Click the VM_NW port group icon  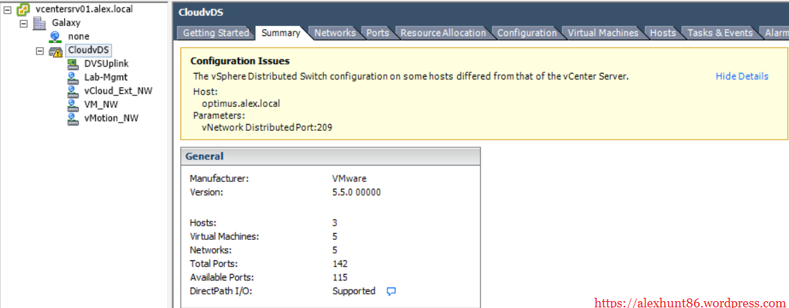click(x=72, y=105)
